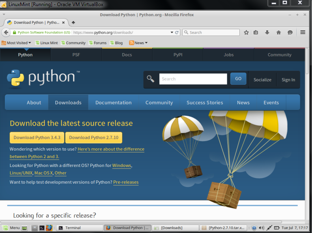Viewport: 312px width, 233px height.
Task: Select the PSF top navigation tab
Action: coord(76,55)
